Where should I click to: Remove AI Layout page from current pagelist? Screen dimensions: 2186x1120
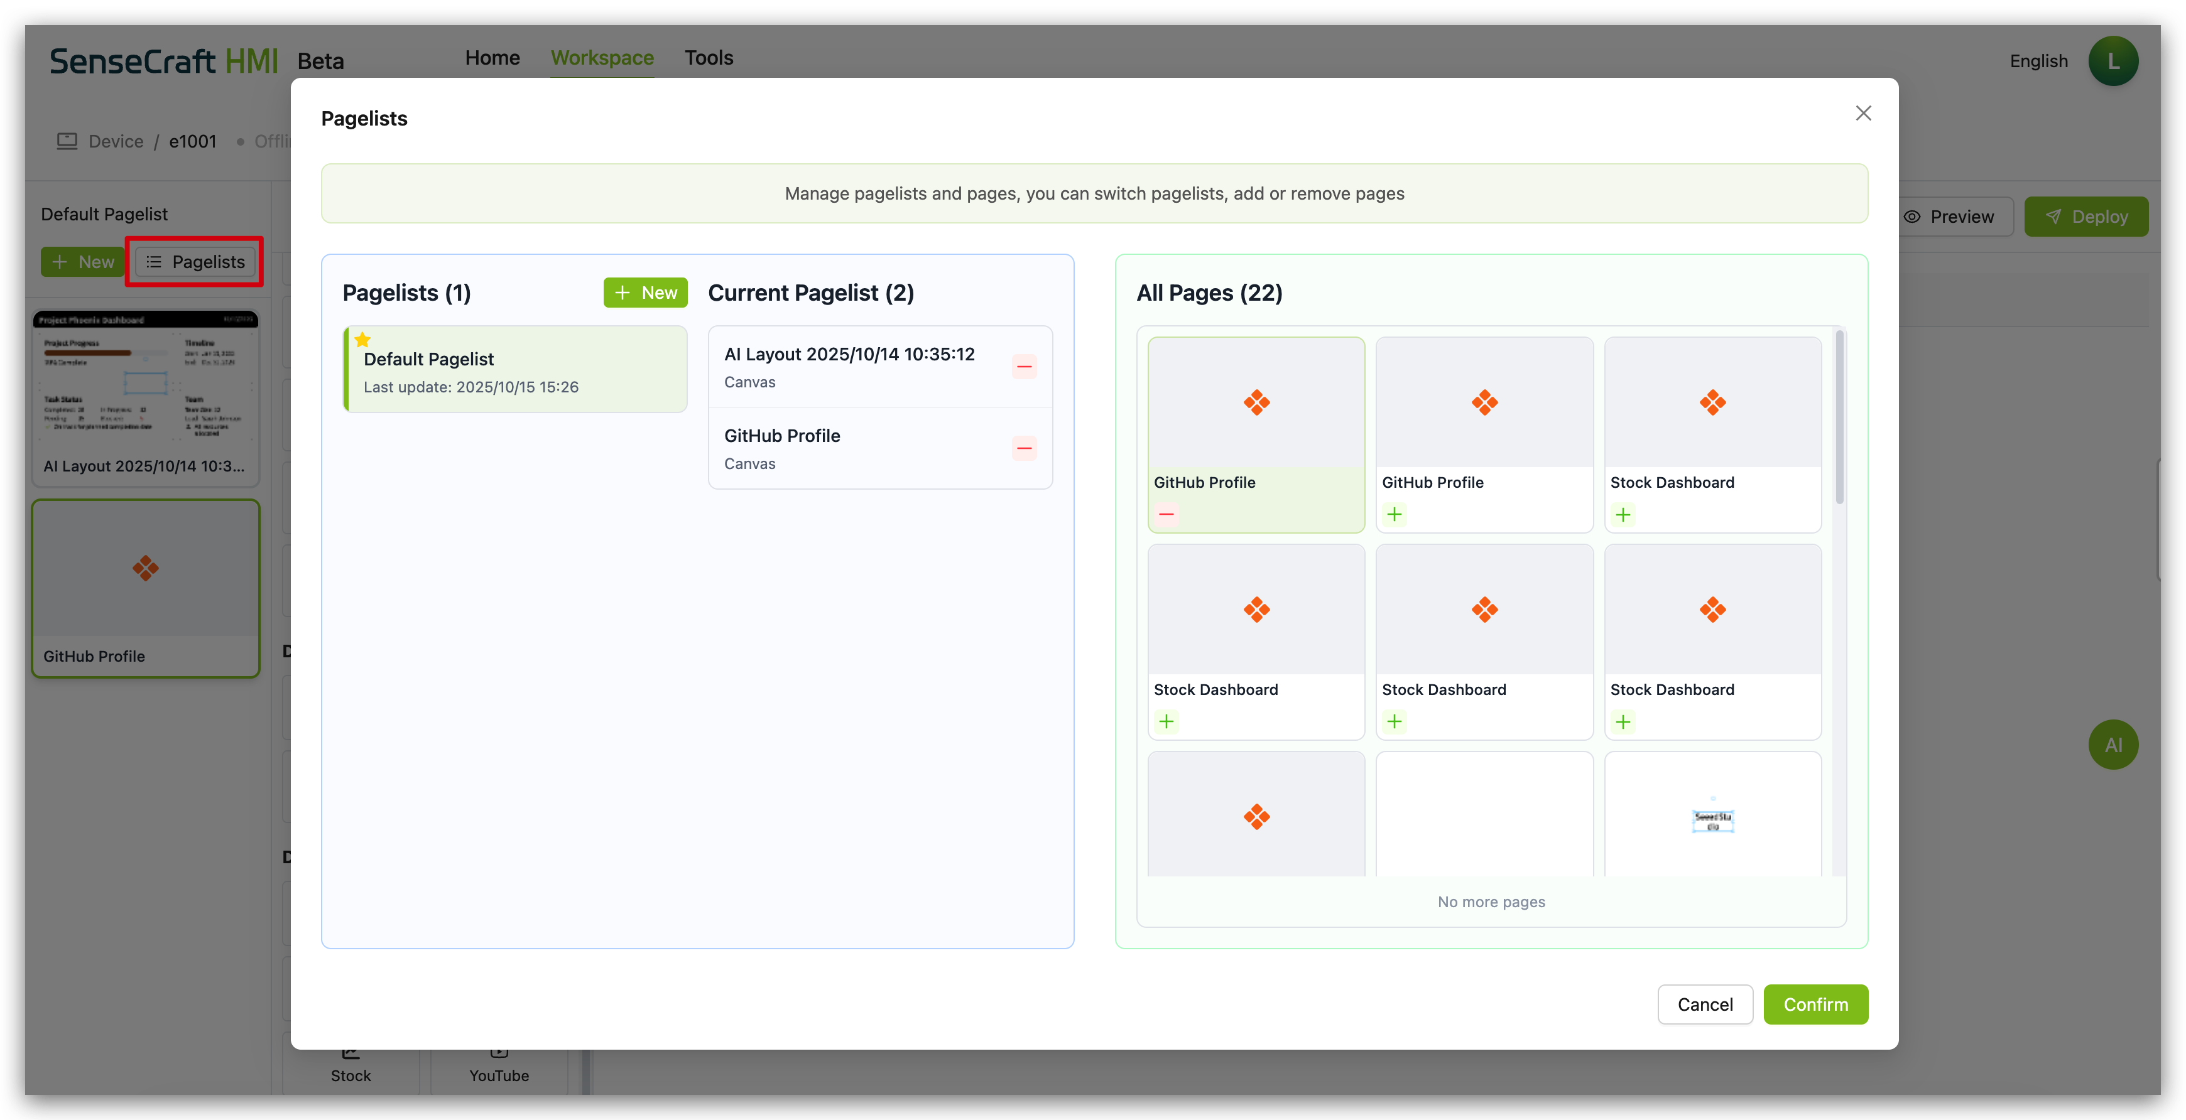pyautogui.click(x=1023, y=367)
